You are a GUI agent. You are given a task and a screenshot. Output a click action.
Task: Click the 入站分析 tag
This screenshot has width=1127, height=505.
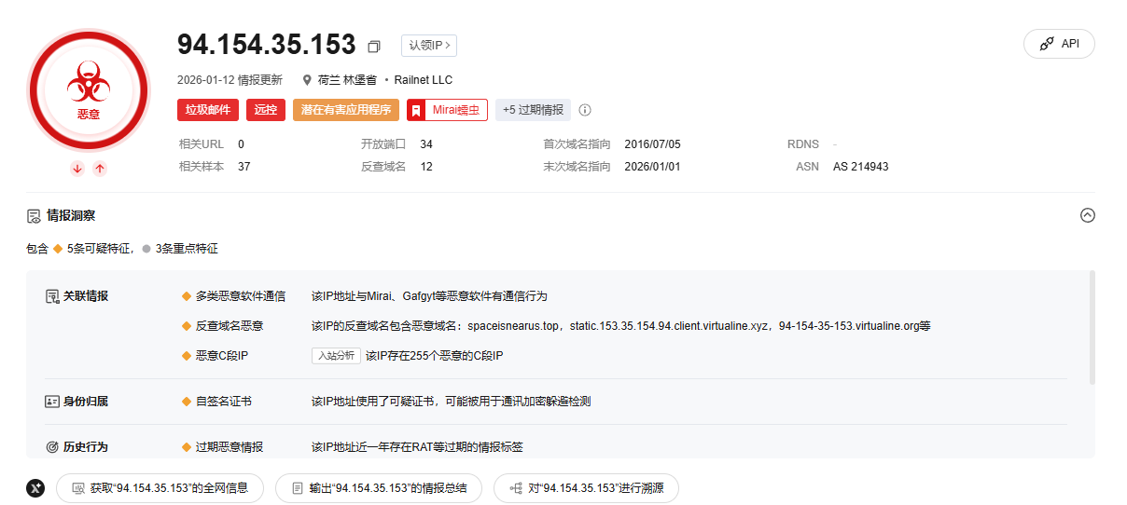tap(336, 356)
